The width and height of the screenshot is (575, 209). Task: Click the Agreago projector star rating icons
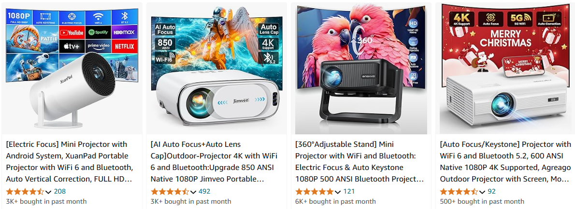click(x=459, y=191)
